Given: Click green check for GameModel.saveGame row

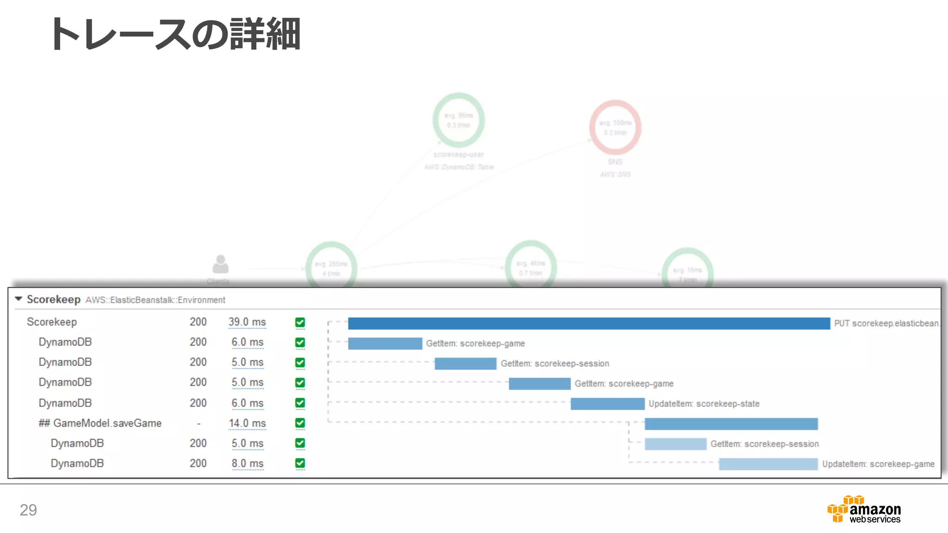Looking at the screenshot, I should [300, 423].
